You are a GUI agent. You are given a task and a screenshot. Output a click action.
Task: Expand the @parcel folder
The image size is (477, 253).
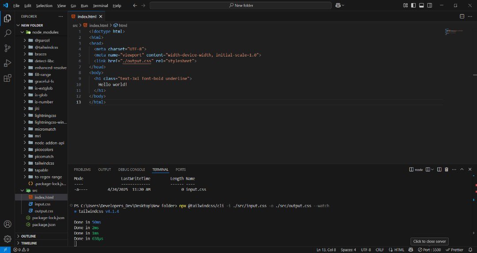[25, 40]
